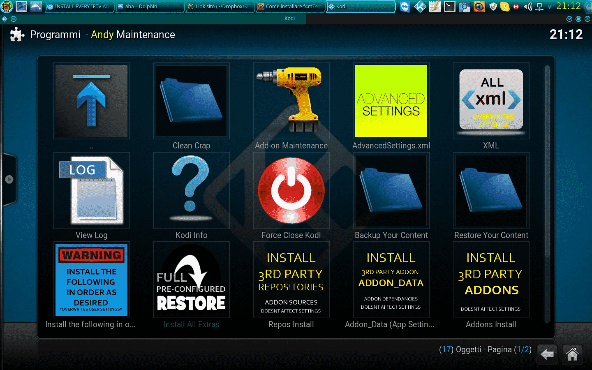Launch Dolphin from the panel icon

[36, 7]
